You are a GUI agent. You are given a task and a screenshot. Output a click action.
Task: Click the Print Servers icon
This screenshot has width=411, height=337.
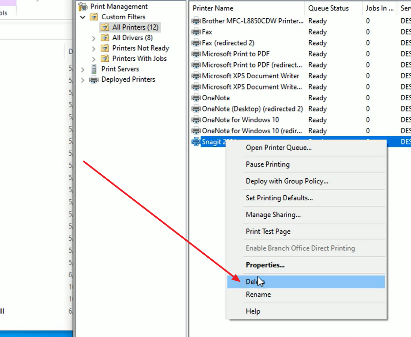click(94, 69)
